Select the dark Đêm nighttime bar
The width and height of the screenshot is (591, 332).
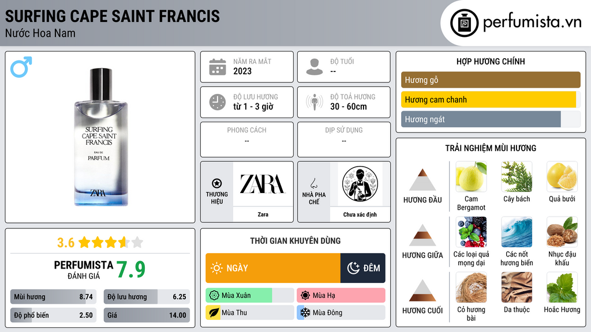tap(363, 268)
